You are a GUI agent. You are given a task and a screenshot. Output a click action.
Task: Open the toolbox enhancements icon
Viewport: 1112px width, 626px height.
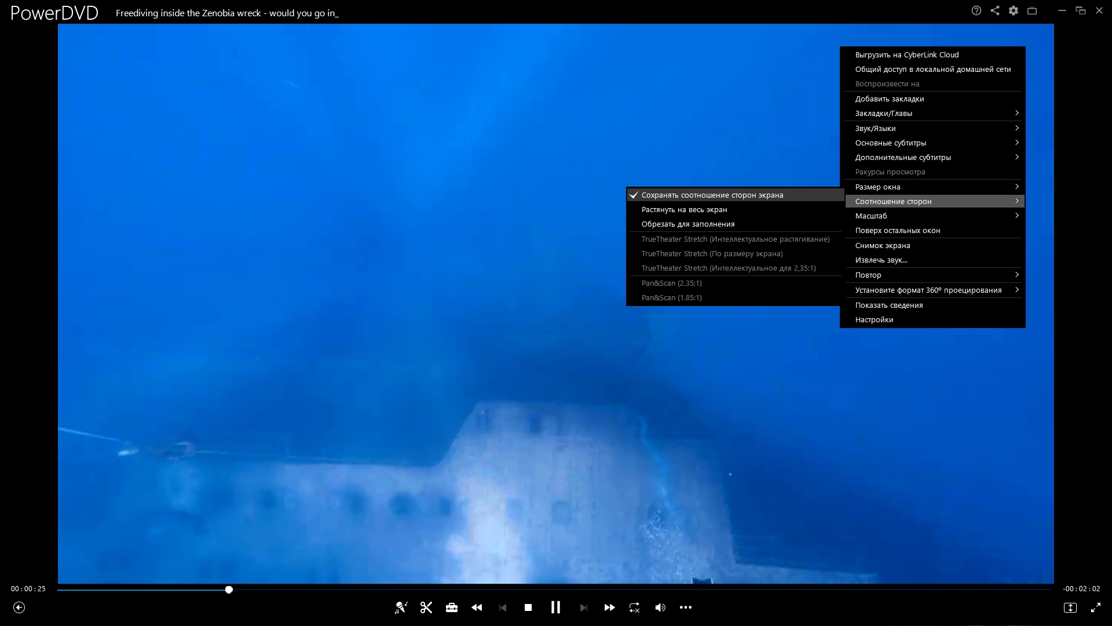pyautogui.click(x=452, y=607)
